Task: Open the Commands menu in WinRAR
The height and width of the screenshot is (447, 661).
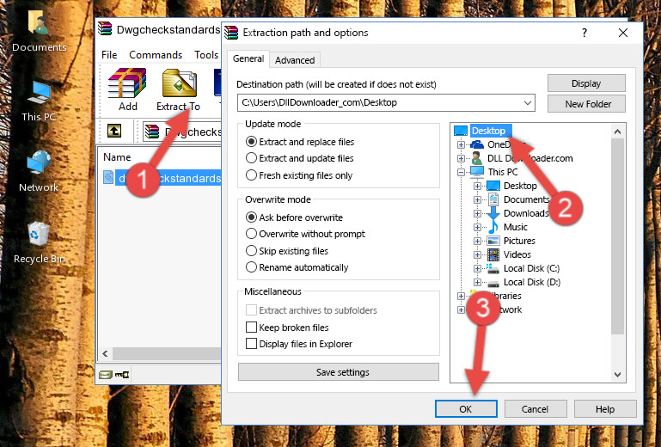Action: [x=156, y=55]
